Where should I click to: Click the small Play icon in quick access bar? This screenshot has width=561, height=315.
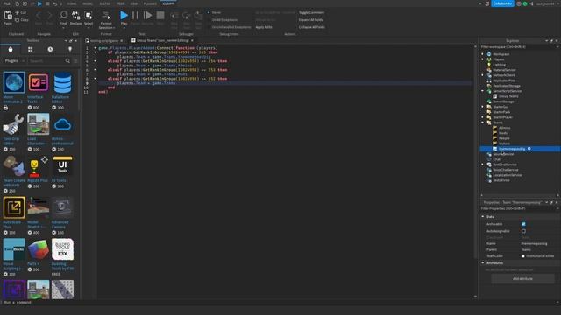(39, 3)
